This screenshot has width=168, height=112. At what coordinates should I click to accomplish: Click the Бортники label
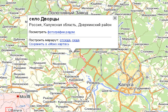137,11
